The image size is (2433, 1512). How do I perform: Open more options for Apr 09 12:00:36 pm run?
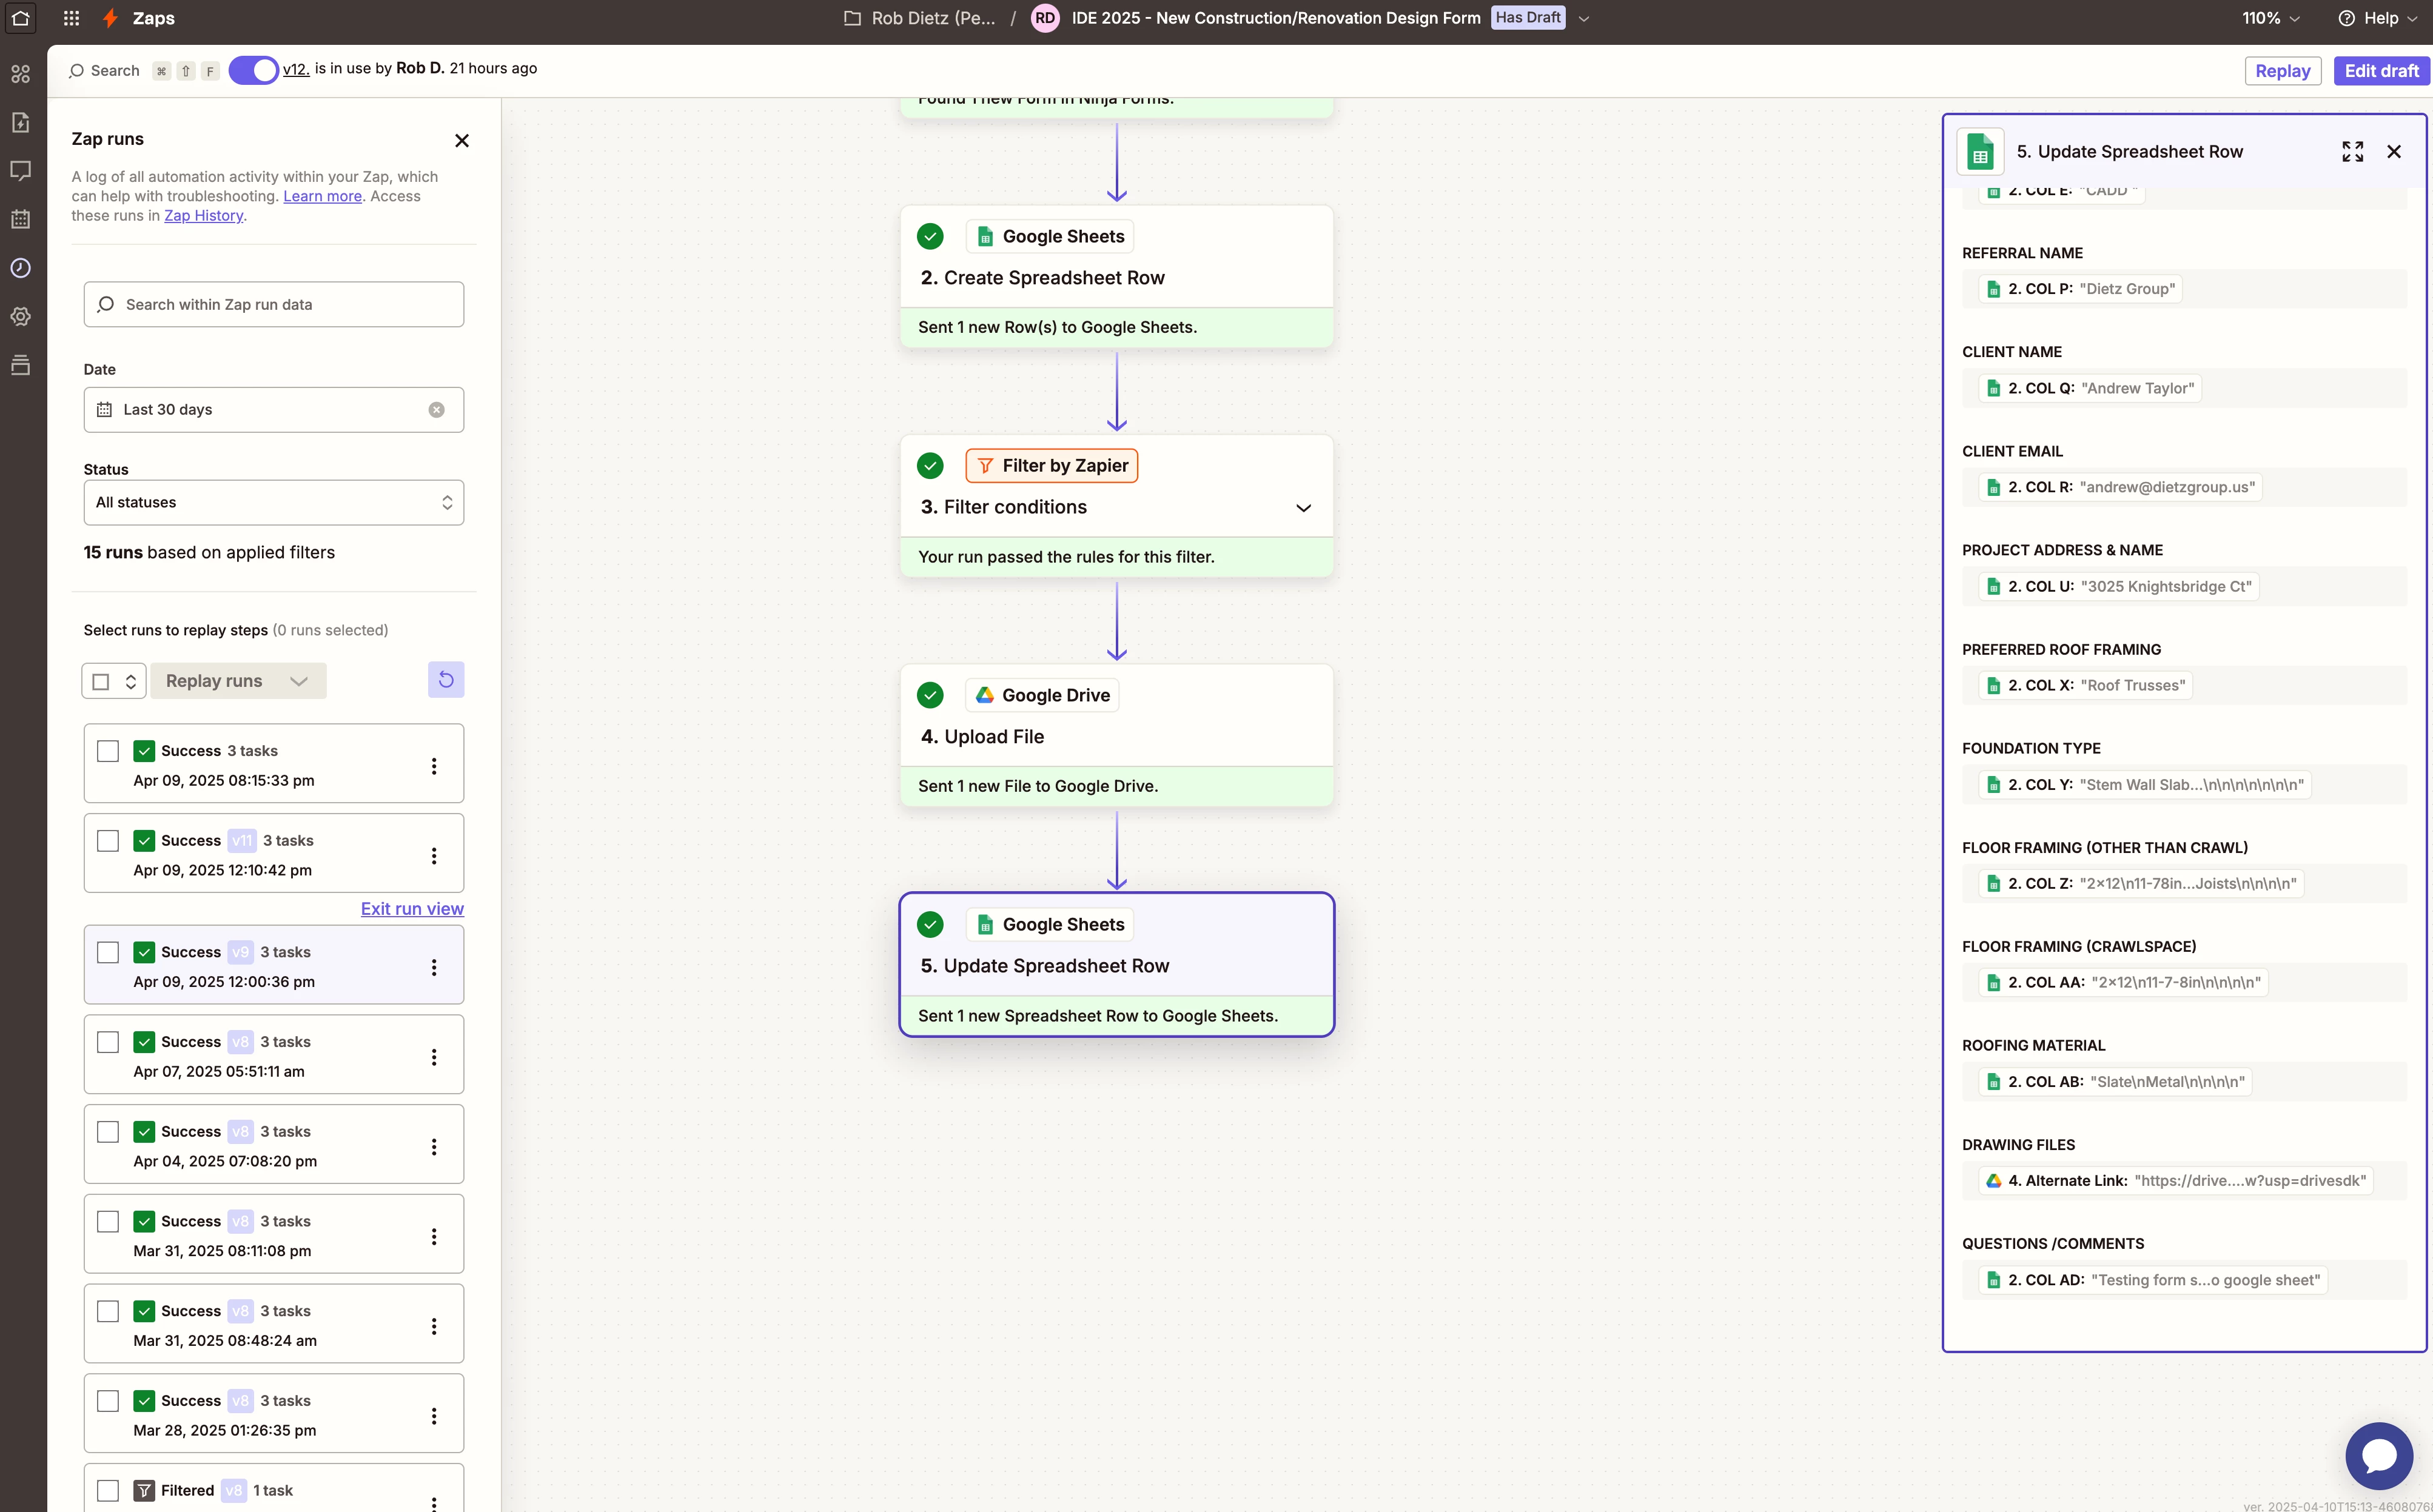pyautogui.click(x=433, y=967)
